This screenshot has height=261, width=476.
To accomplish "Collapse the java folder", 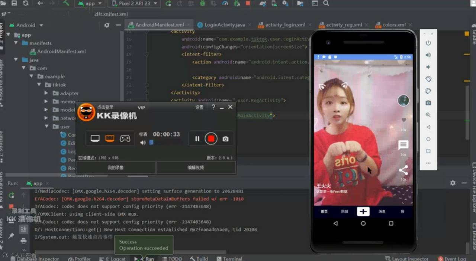I will tap(16, 60).
